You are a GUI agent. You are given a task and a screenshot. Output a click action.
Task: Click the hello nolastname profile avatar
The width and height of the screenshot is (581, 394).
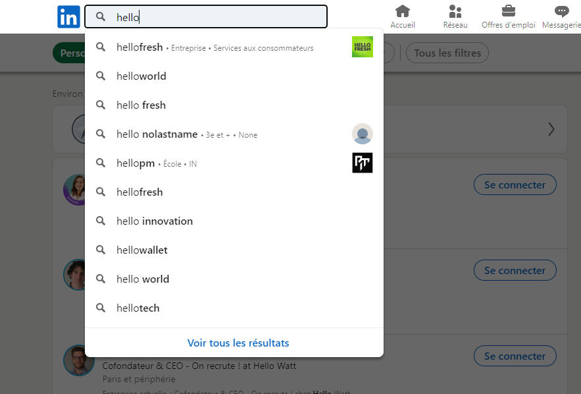click(x=362, y=134)
